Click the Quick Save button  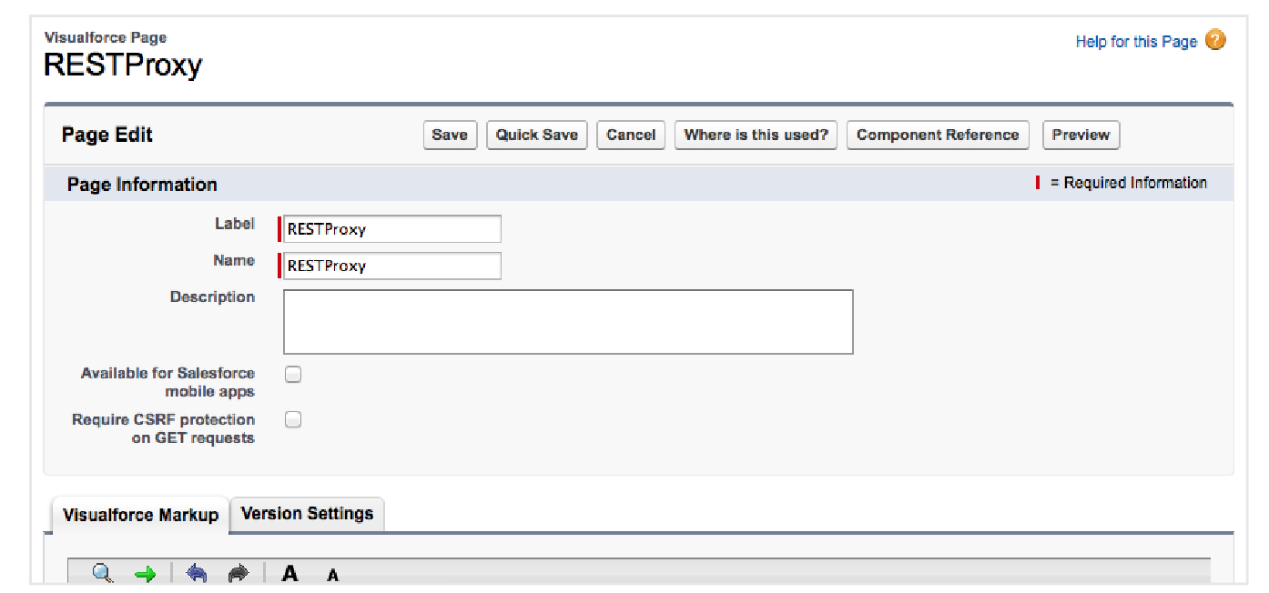click(536, 135)
